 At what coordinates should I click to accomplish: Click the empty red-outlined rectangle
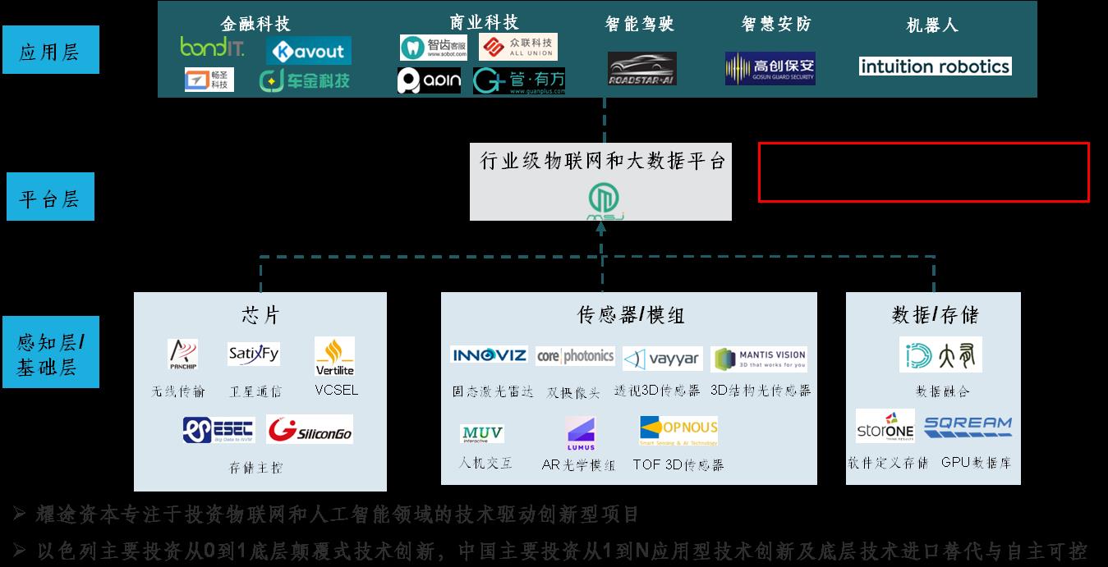(x=922, y=174)
